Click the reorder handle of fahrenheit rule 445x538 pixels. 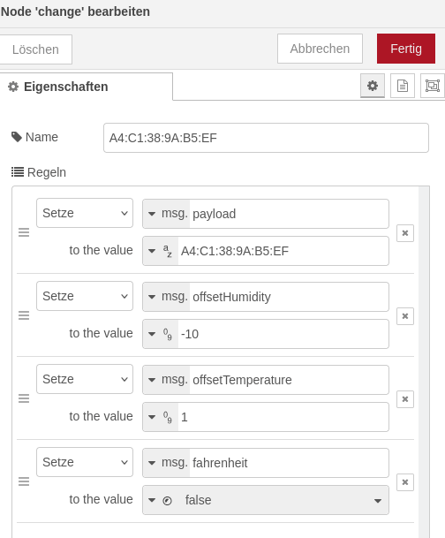pos(24,481)
